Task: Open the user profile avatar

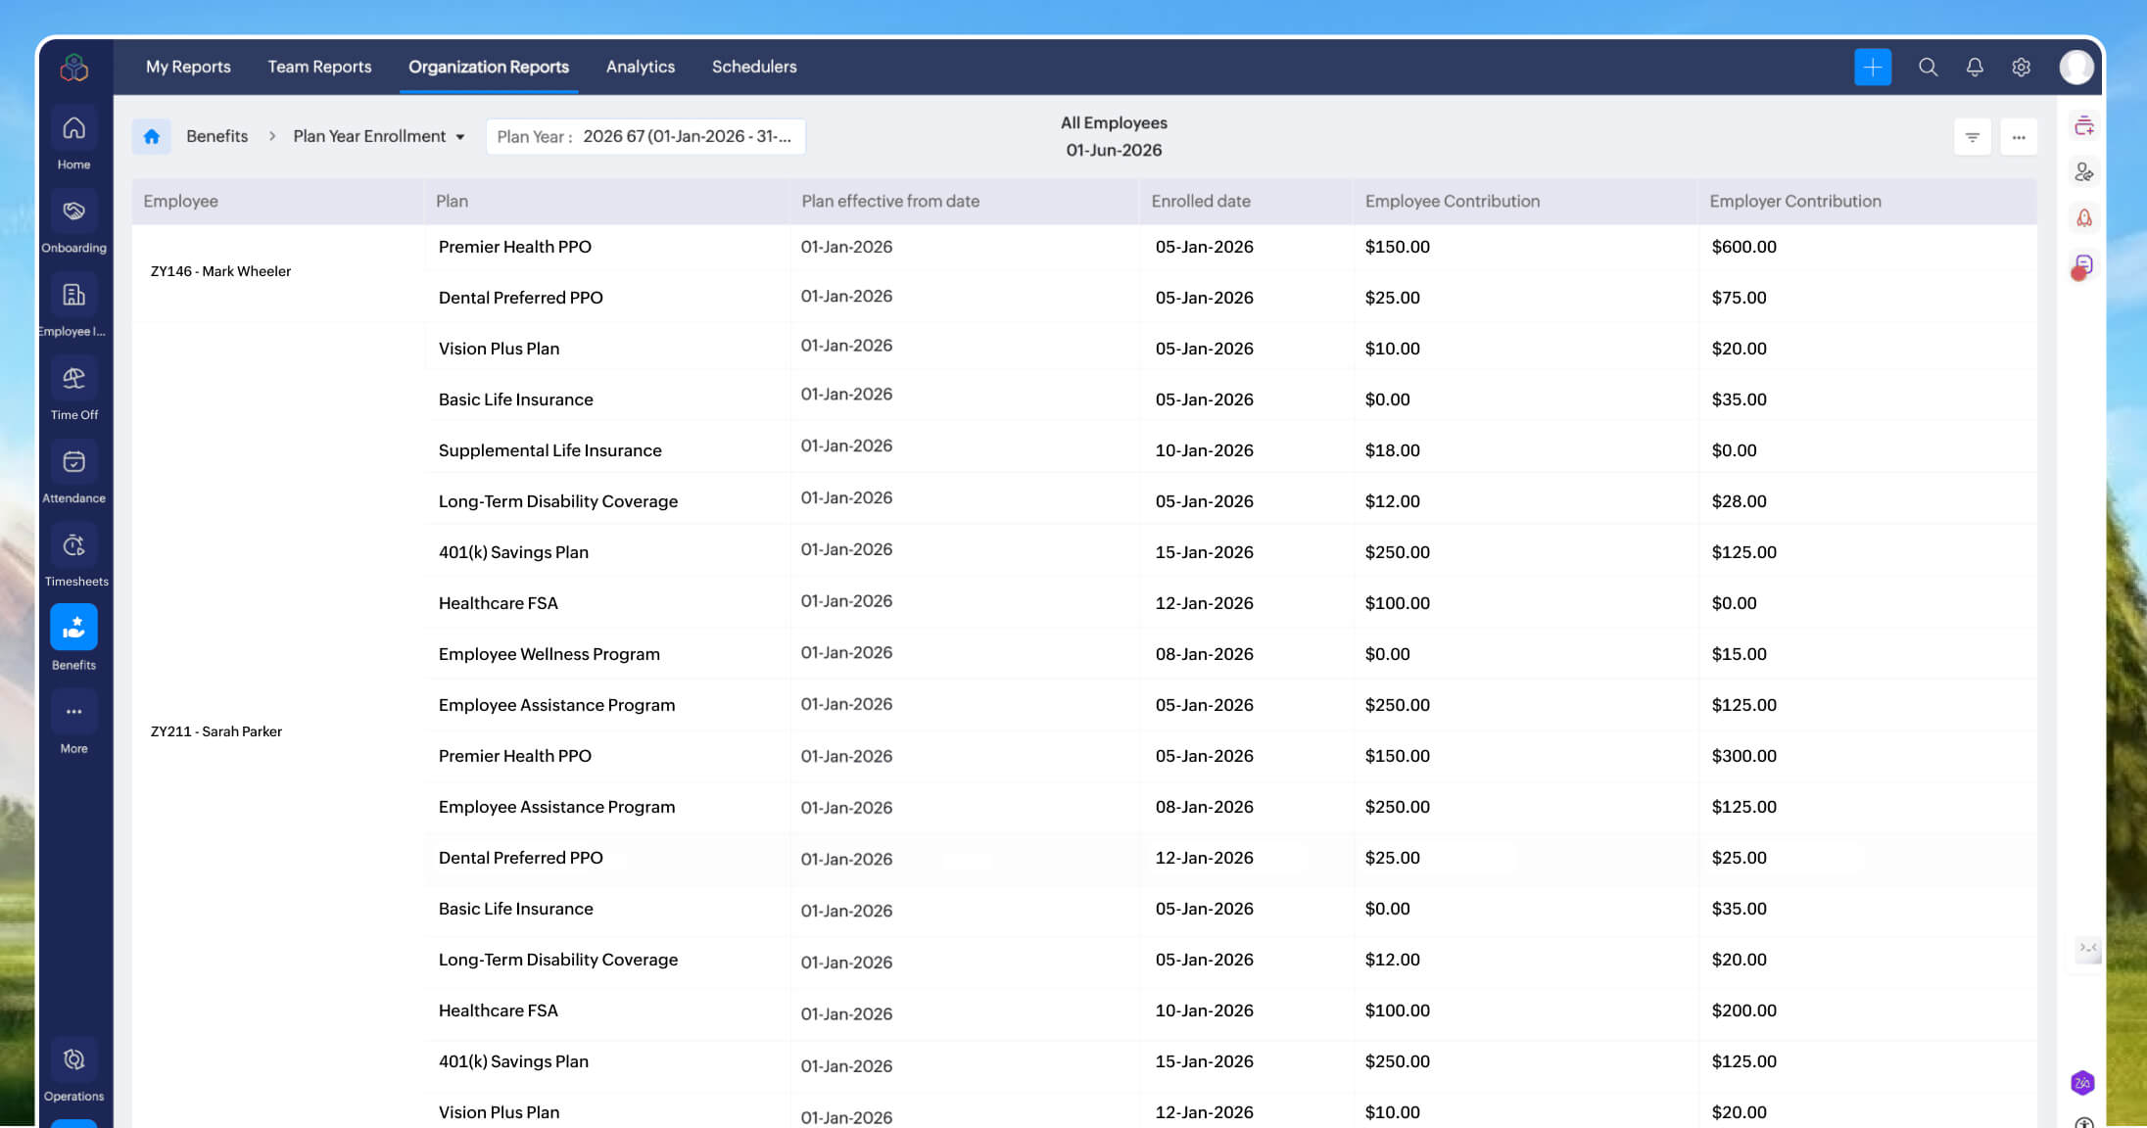Action: (x=2076, y=67)
